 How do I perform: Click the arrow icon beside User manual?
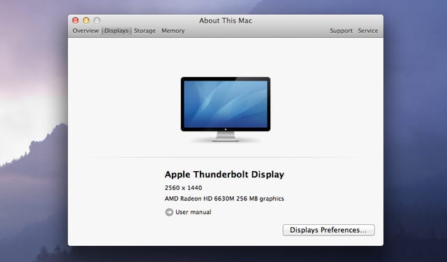tap(169, 212)
